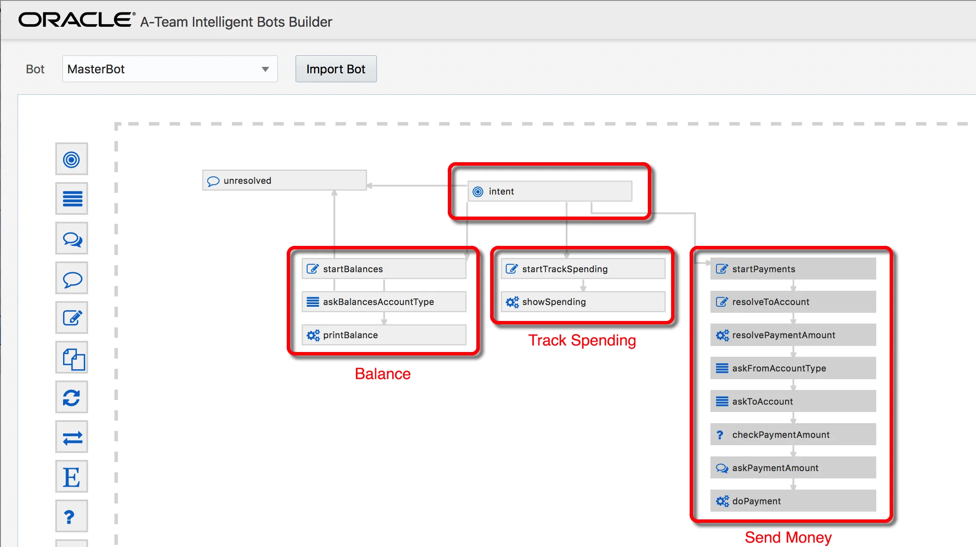976x547 pixels.
Task: Click the checkPaymentAmount node
Action: 792,434
